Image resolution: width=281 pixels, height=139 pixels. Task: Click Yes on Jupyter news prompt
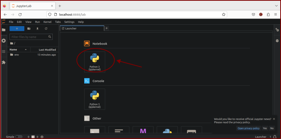click(x=265, y=128)
